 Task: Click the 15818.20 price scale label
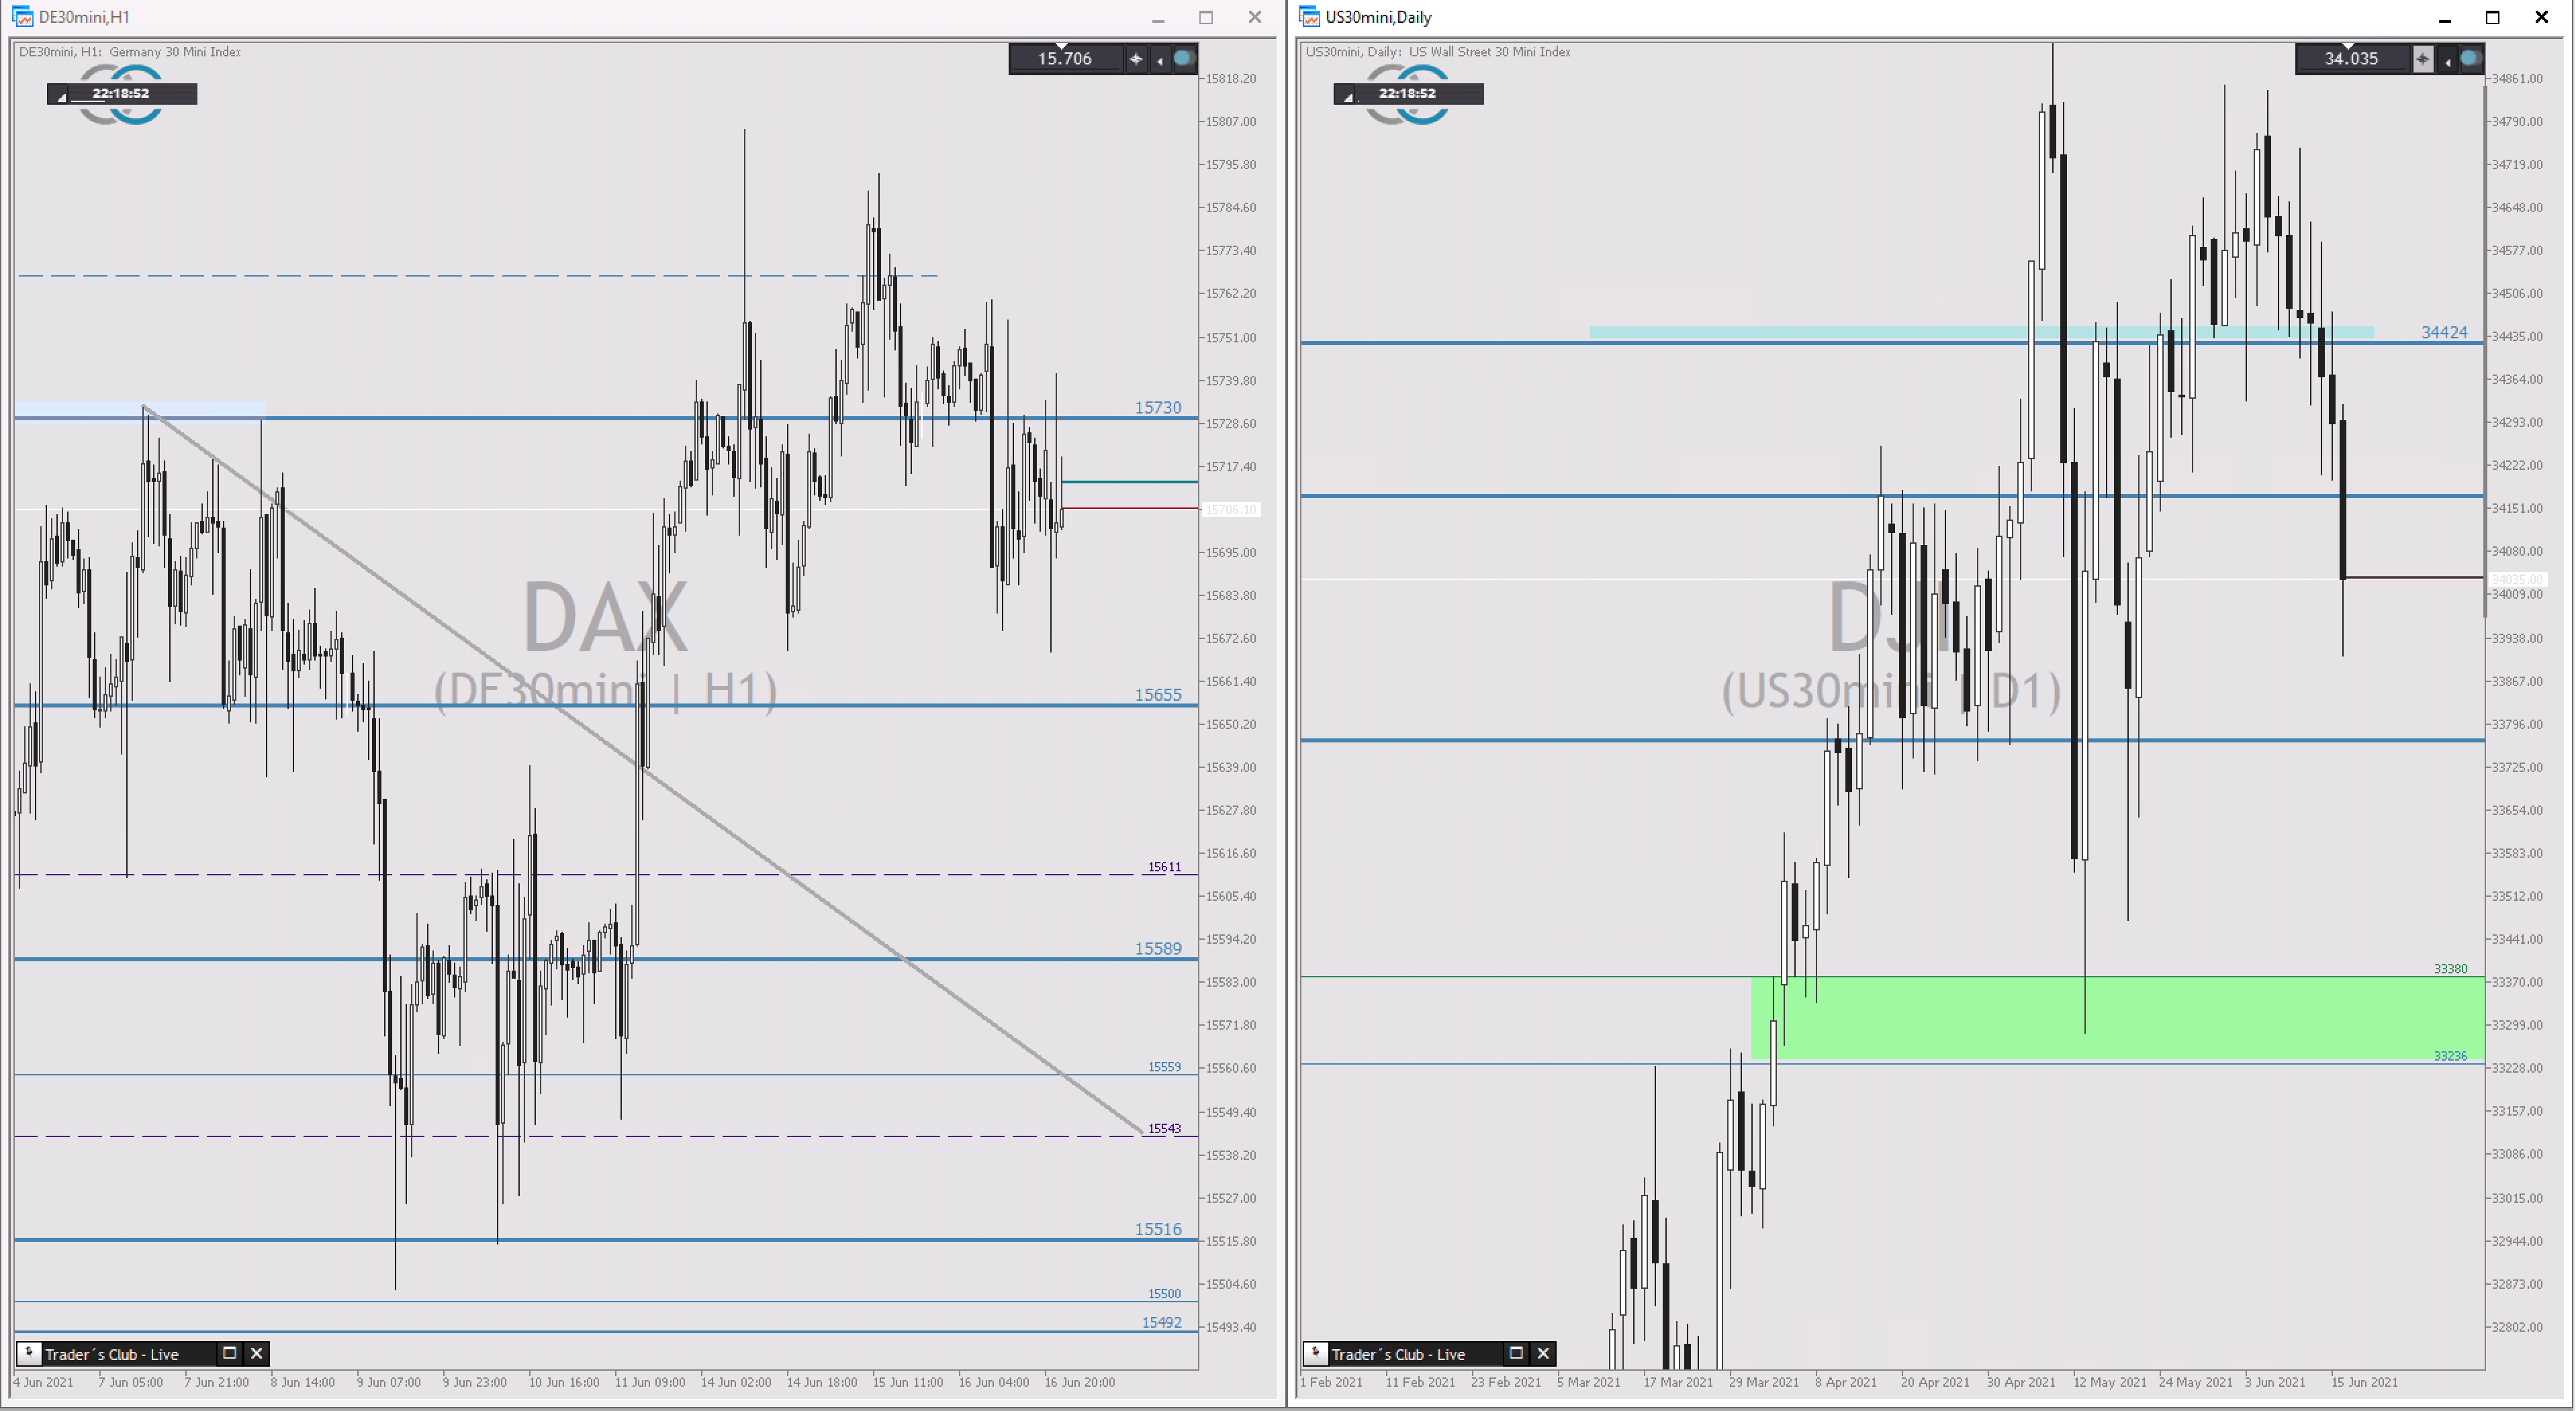(x=1231, y=78)
